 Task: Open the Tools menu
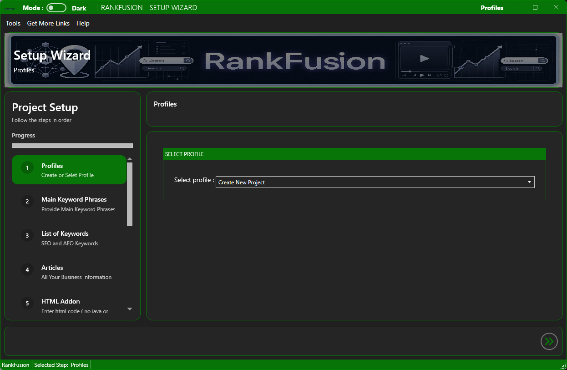pyautogui.click(x=13, y=23)
